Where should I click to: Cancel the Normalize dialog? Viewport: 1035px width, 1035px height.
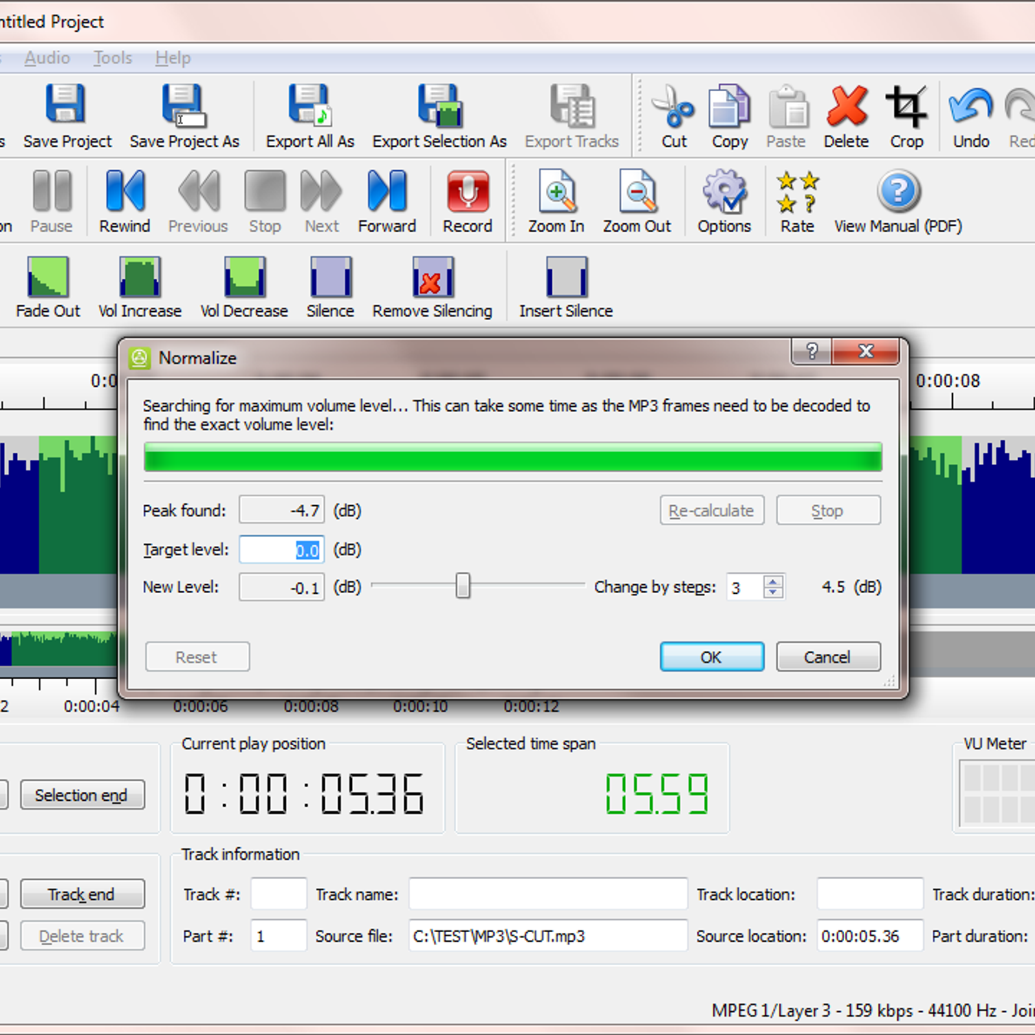pyautogui.click(x=828, y=657)
